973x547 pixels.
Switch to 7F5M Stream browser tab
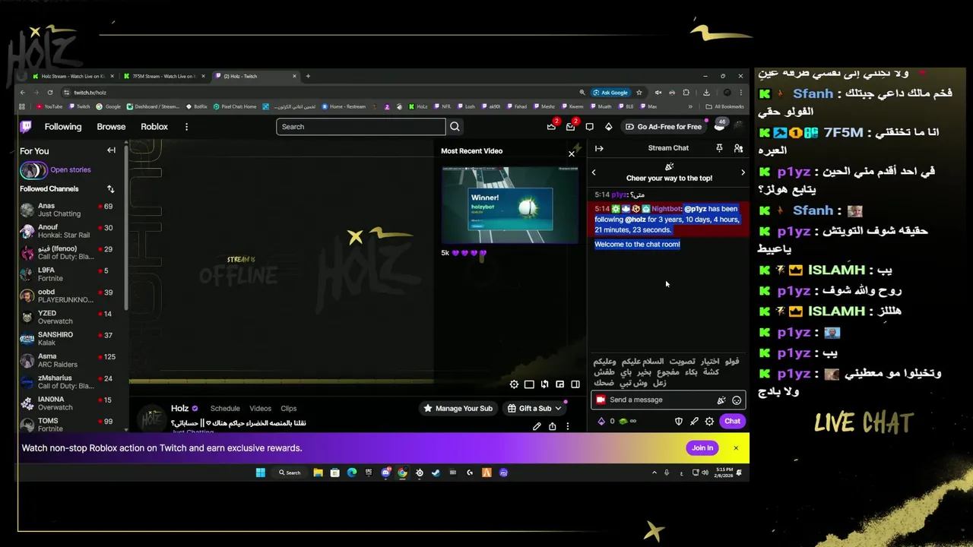click(x=163, y=76)
